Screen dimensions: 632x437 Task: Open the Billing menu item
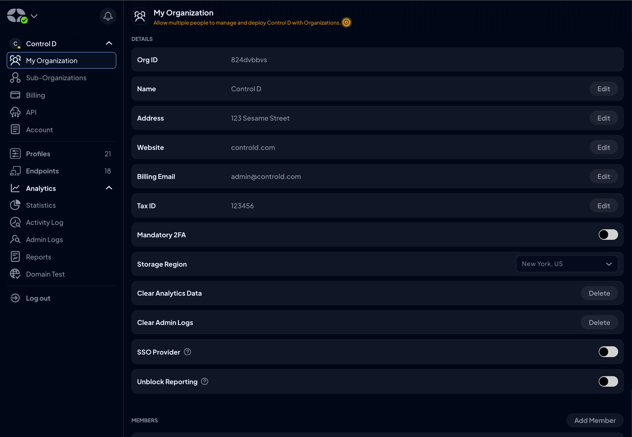(35, 95)
